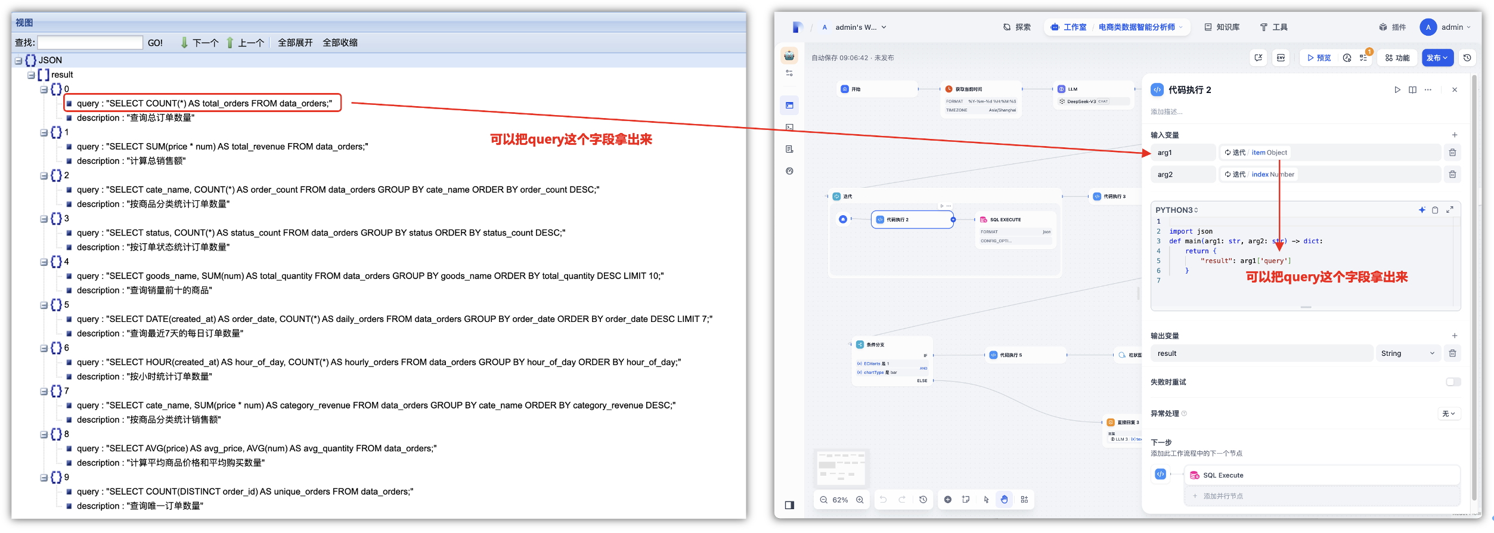The width and height of the screenshot is (1494, 533).
Task: Open the 电商类数据智能分析师 app switcher
Action: pos(1141,27)
